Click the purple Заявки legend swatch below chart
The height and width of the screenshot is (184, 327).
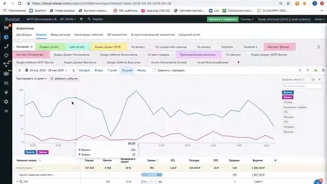pyautogui.click(x=43, y=152)
